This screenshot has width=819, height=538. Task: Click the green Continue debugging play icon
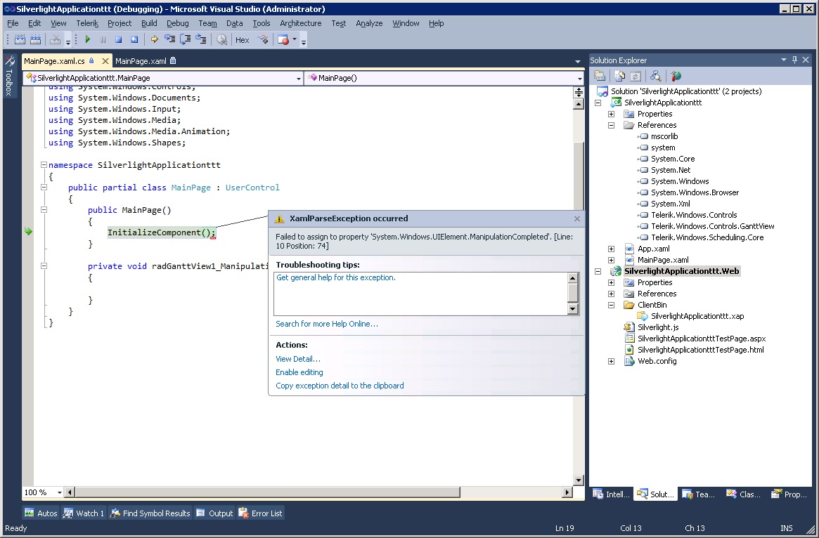(88, 40)
